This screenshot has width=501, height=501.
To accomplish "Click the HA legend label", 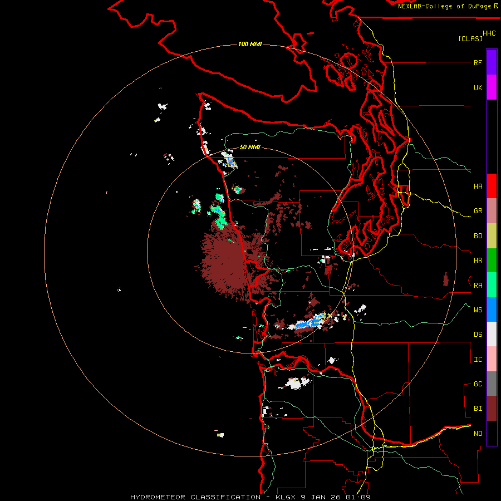I will pyautogui.click(x=478, y=186).
